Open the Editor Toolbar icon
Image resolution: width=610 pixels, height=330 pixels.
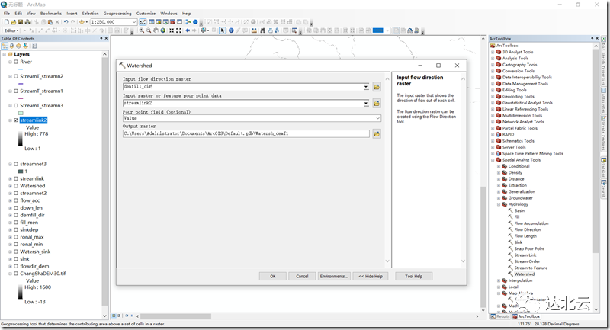tap(143, 22)
